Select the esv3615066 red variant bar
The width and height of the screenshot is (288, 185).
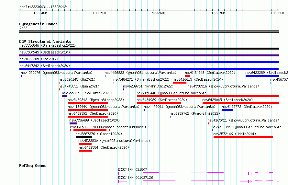pos(90,130)
